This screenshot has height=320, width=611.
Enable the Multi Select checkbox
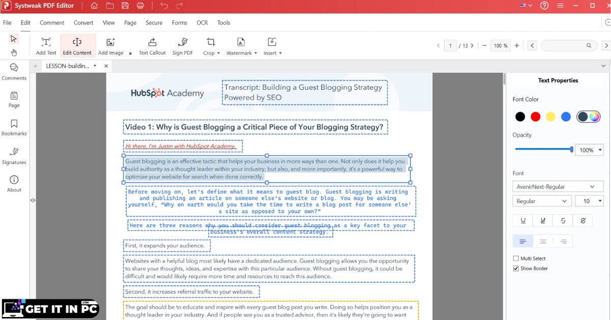tap(516, 258)
